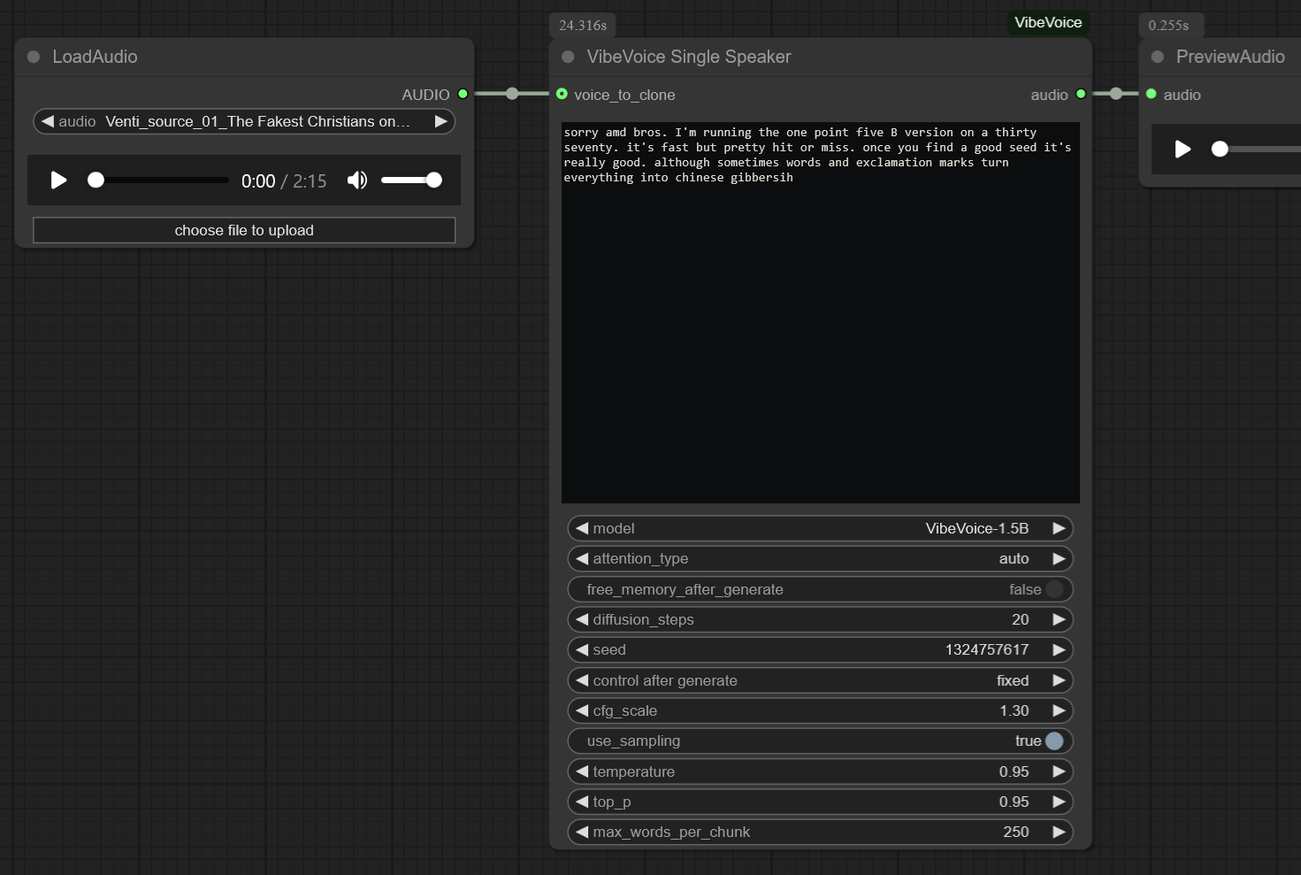Switch model with right arrow next to VibeVoice-1.5B

(x=1058, y=528)
